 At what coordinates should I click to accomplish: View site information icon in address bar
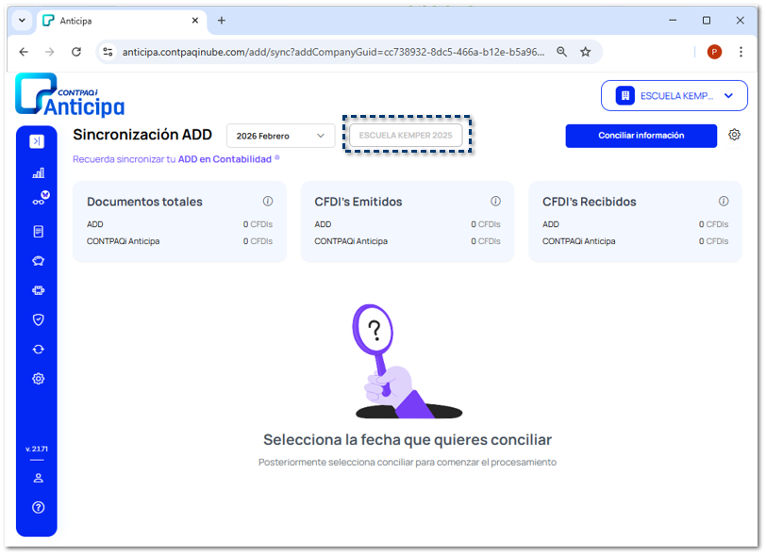108,52
